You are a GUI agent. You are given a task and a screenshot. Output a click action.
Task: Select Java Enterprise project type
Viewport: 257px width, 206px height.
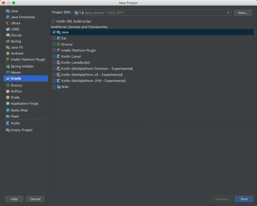[25, 17]
